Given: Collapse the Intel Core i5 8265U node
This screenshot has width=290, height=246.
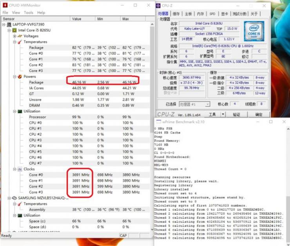Looking at the screenshot, I should [9, 30].
